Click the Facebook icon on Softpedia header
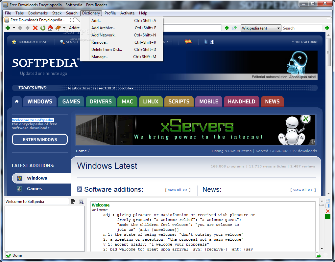The width and height of the screenshot is (335, 262). tap(212, 42)
